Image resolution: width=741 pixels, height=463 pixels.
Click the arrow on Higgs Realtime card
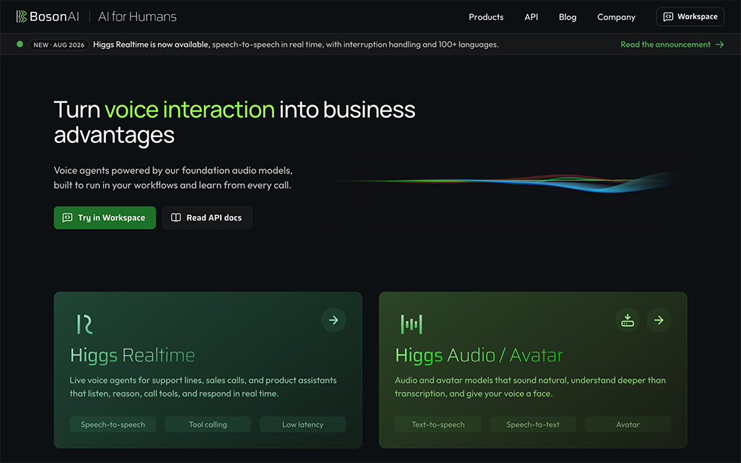[333, 320]
